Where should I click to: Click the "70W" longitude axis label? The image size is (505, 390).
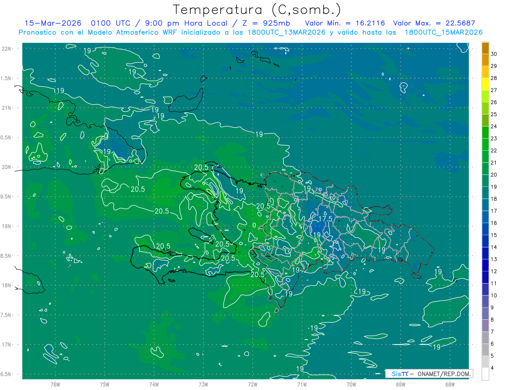(x=351, y=384)
